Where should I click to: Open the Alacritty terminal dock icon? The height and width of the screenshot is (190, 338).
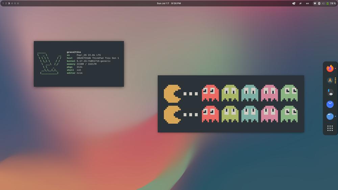click(330, 80)
